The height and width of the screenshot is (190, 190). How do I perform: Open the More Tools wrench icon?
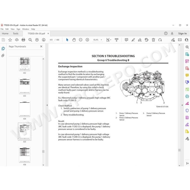(x=187, y=138)
